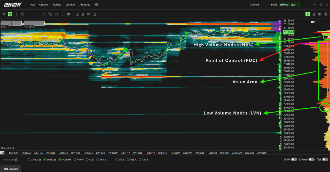Enable the RES.P. profile option

pos(128,160)
